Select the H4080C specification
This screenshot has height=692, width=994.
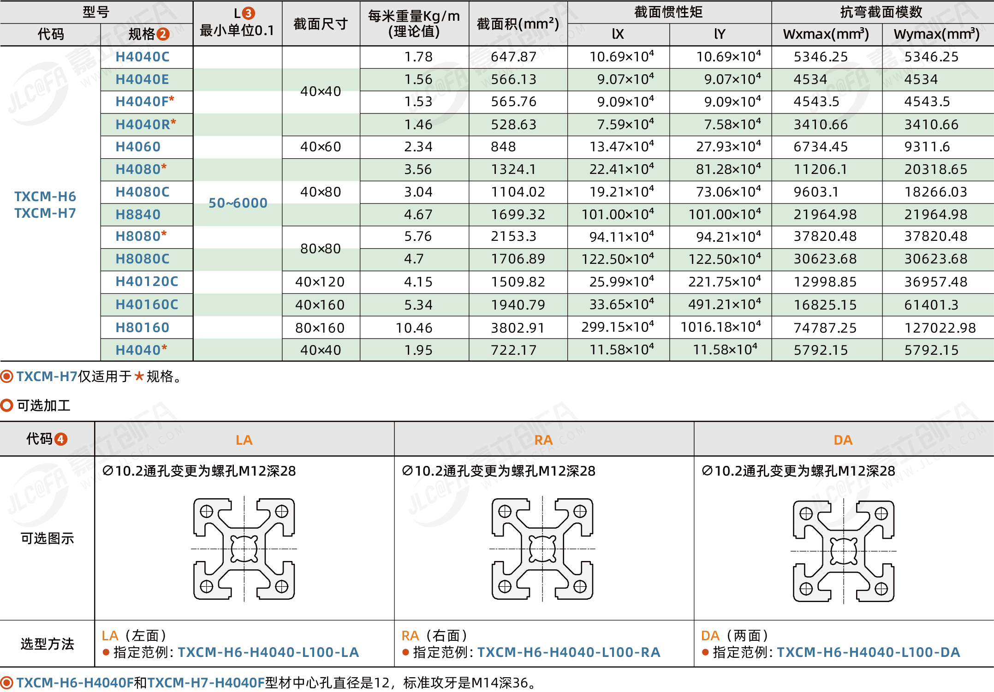(x=143, y=192)
